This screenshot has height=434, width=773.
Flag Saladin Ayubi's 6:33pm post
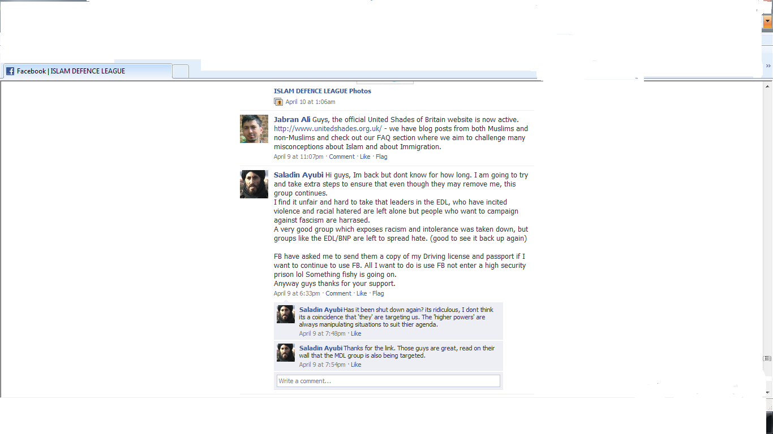tap(378, 293)
